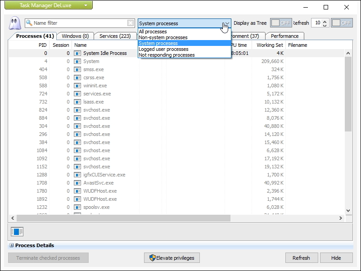The height and width of the screenshot is (271, 361).
Task: Click Elevate privileges button
Action: (x=172, y=258)
